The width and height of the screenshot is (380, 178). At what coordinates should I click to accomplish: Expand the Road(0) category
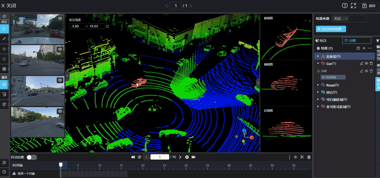point(318,85)
